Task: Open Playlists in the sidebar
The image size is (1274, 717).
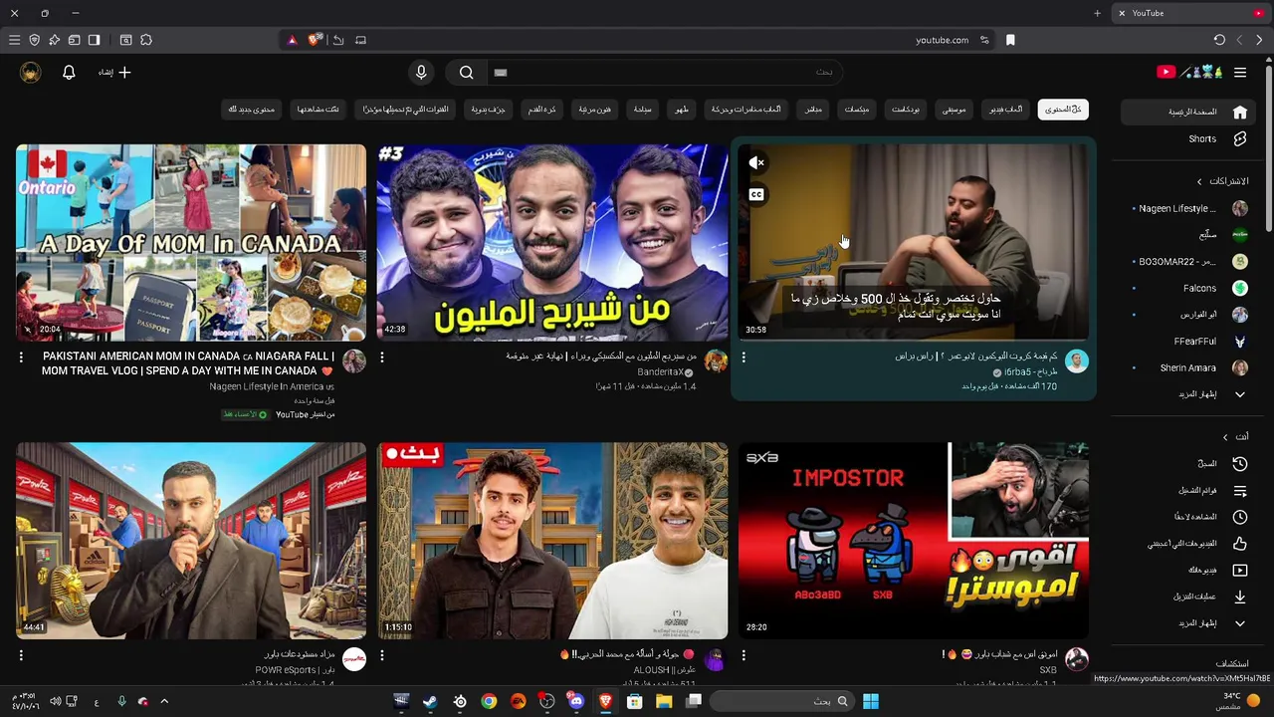Action: pos(1189,490)
